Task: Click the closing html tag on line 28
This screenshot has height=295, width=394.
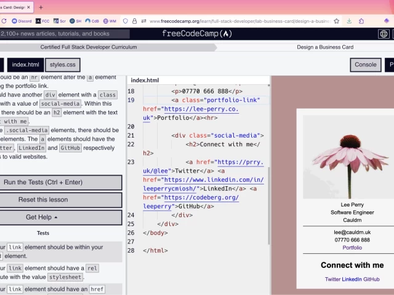Action: [x=155, y=251]
